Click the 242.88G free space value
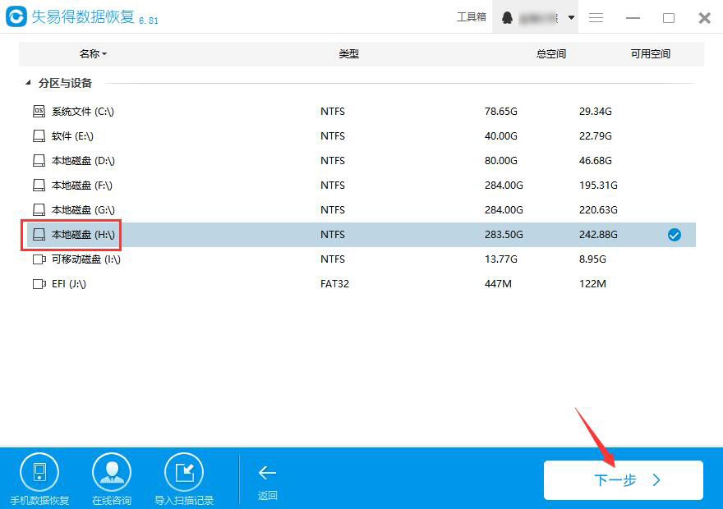Image resolution: width=723 pixels, height=509 pixels. point(598,235)
